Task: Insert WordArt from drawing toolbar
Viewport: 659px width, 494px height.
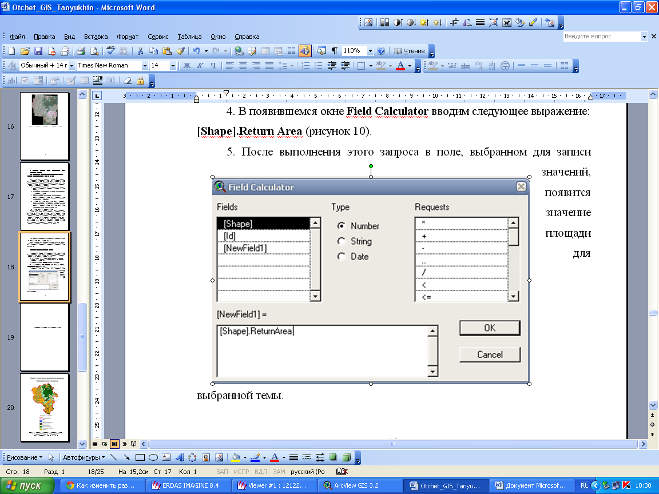Action: click(x=180, y=457)
